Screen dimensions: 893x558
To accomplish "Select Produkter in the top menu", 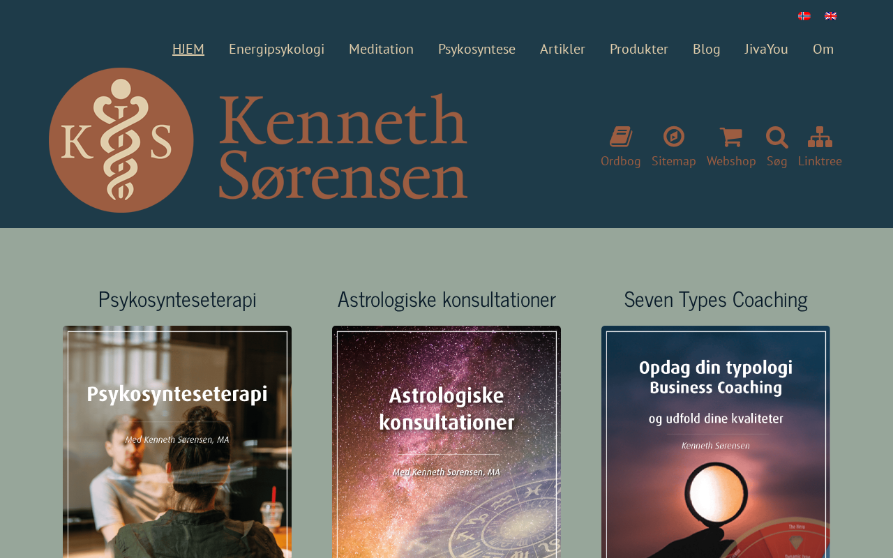I will (x=639, y=49).
